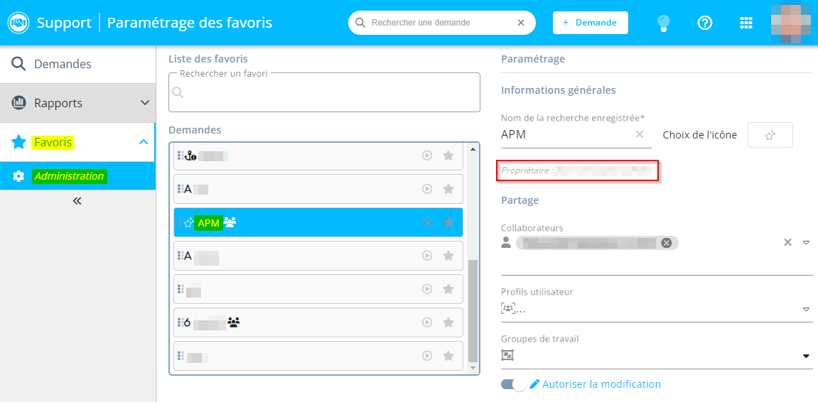Toggle the star on the first list row
This screenshot has height=402, width=818.
click(x=448, y=156)
